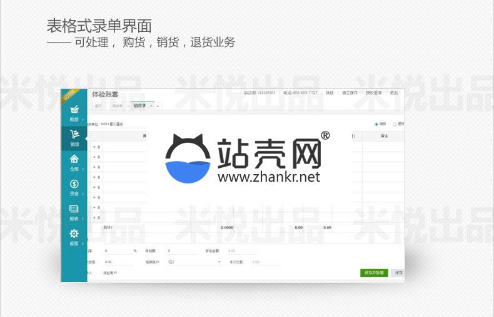Click the 清空缓存 link in header

(350, 93)
